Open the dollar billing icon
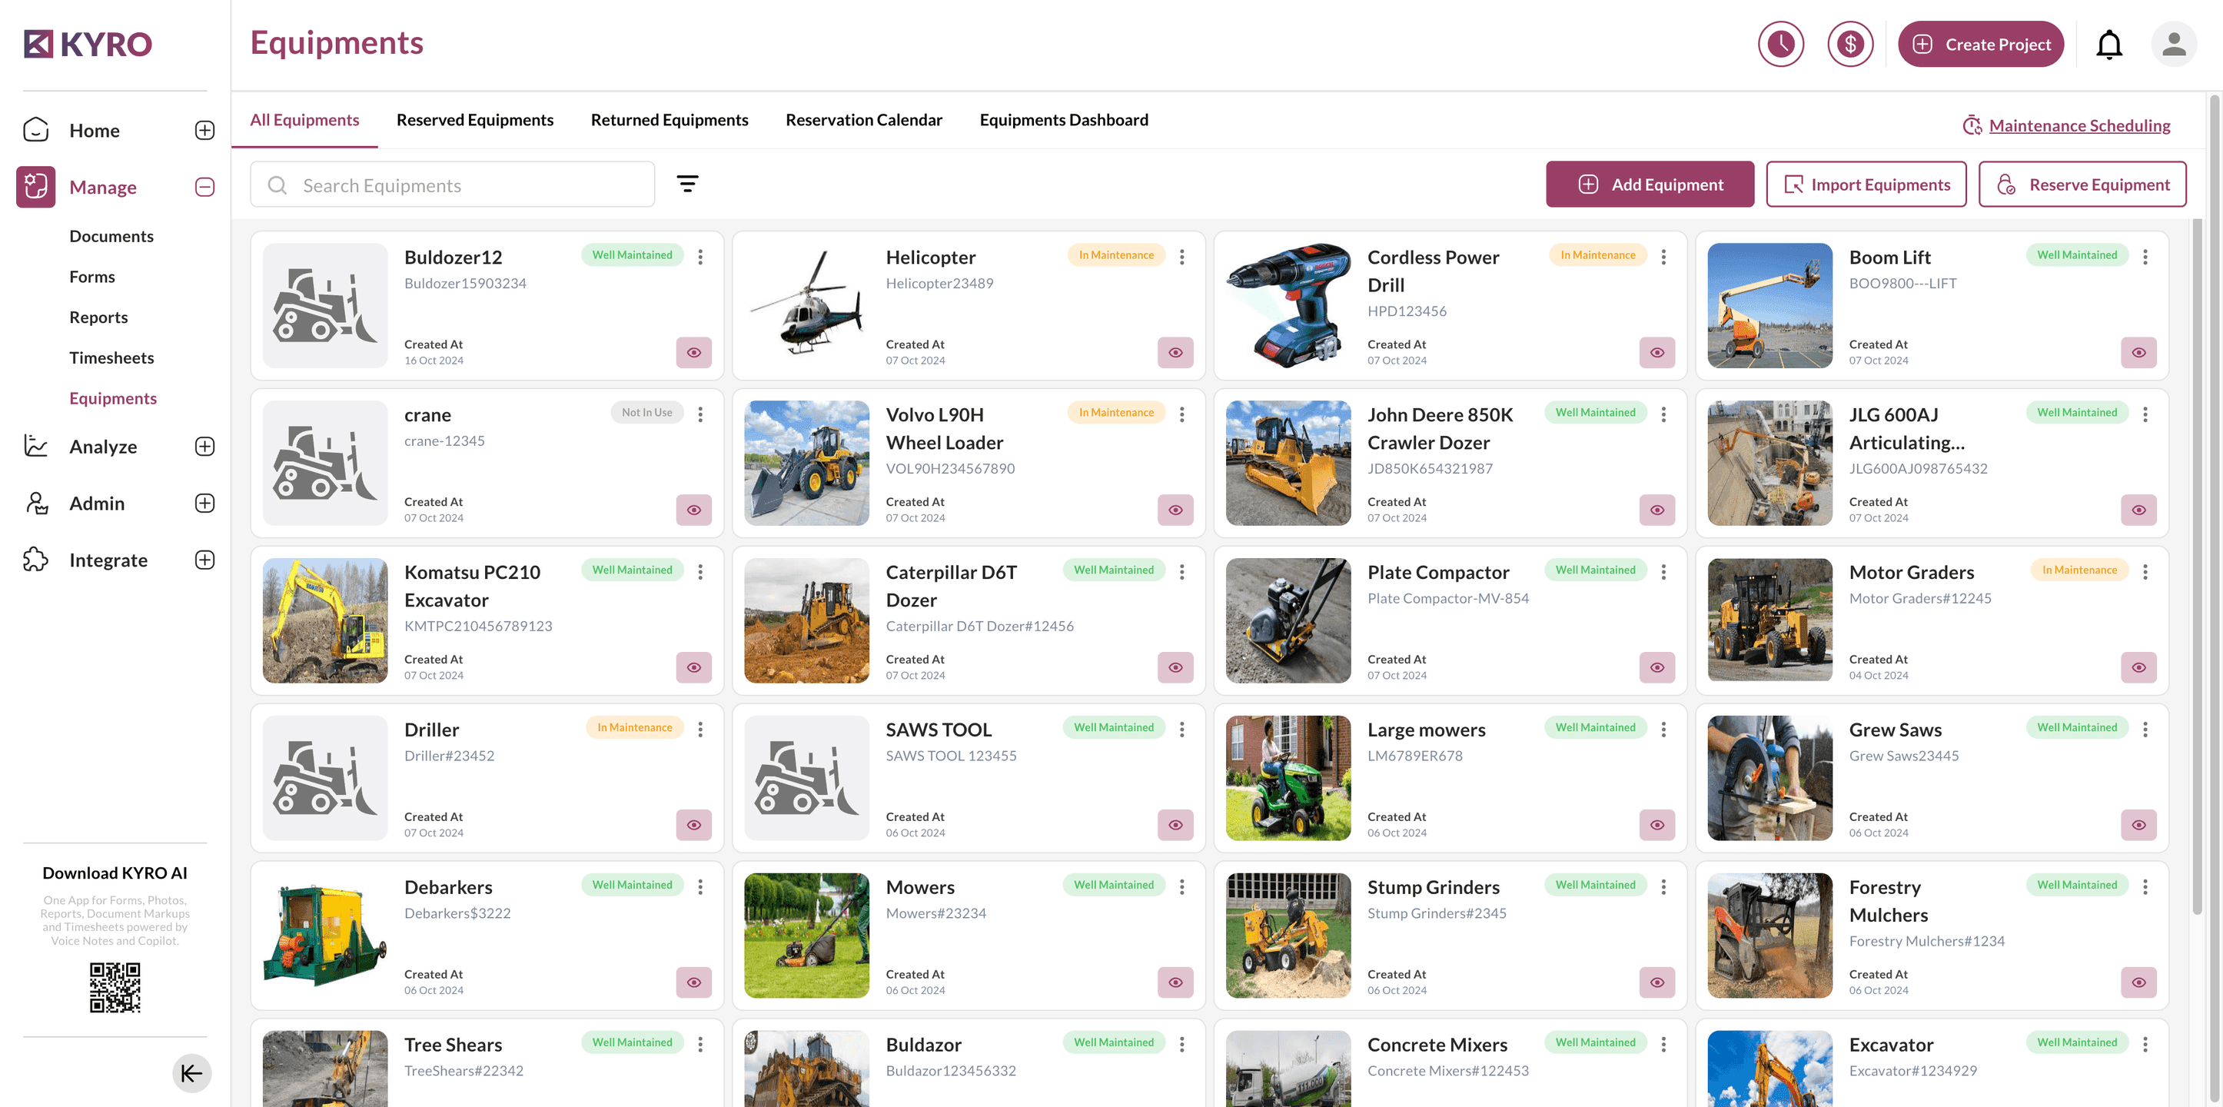 tap(1849, 44)
